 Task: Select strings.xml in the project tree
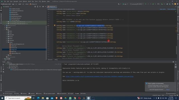point(14,49)
